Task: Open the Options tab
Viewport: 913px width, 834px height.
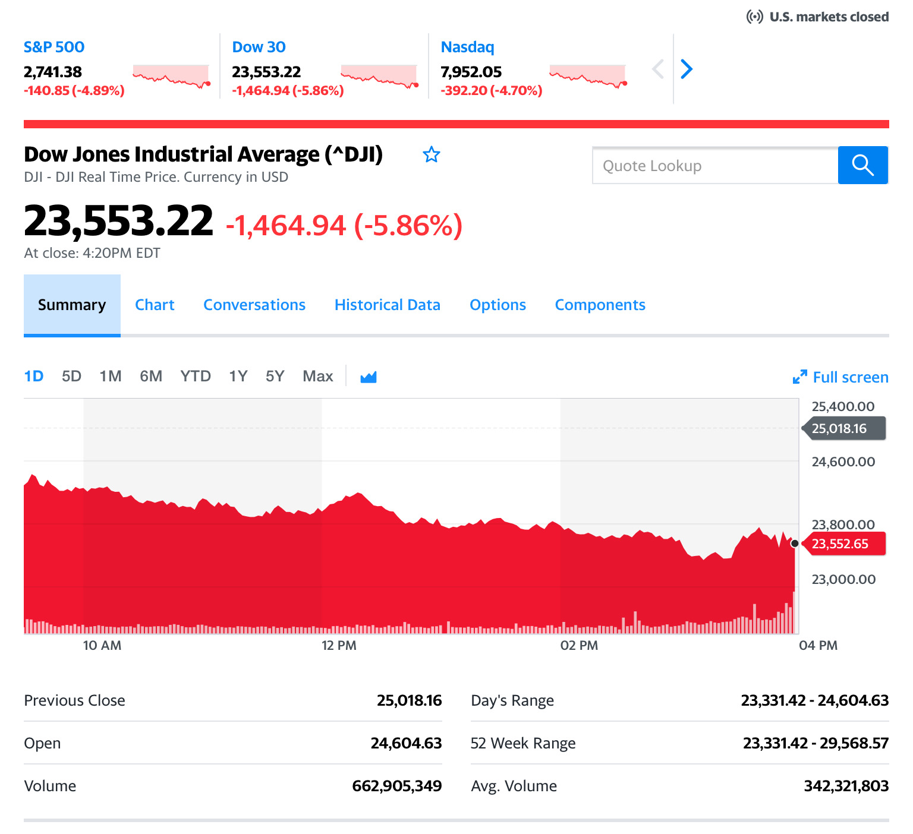Action: click(x=498, y=305)
